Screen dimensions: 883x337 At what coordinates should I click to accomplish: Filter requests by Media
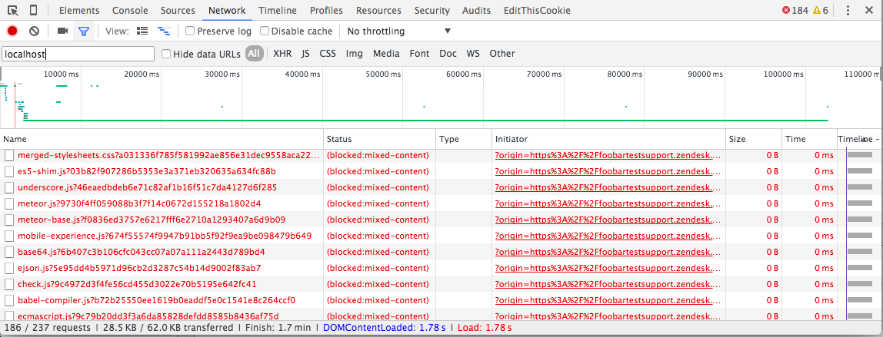click(x=386, y=54)
